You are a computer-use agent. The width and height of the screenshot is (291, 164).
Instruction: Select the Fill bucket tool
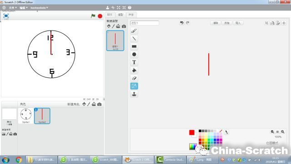(134, 70)
